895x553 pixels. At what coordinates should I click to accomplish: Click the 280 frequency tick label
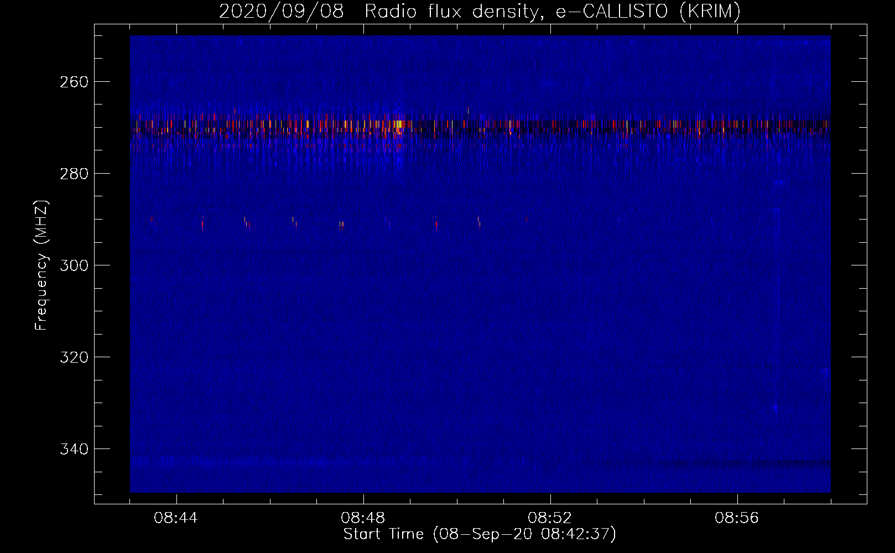(x=74, y=174)
